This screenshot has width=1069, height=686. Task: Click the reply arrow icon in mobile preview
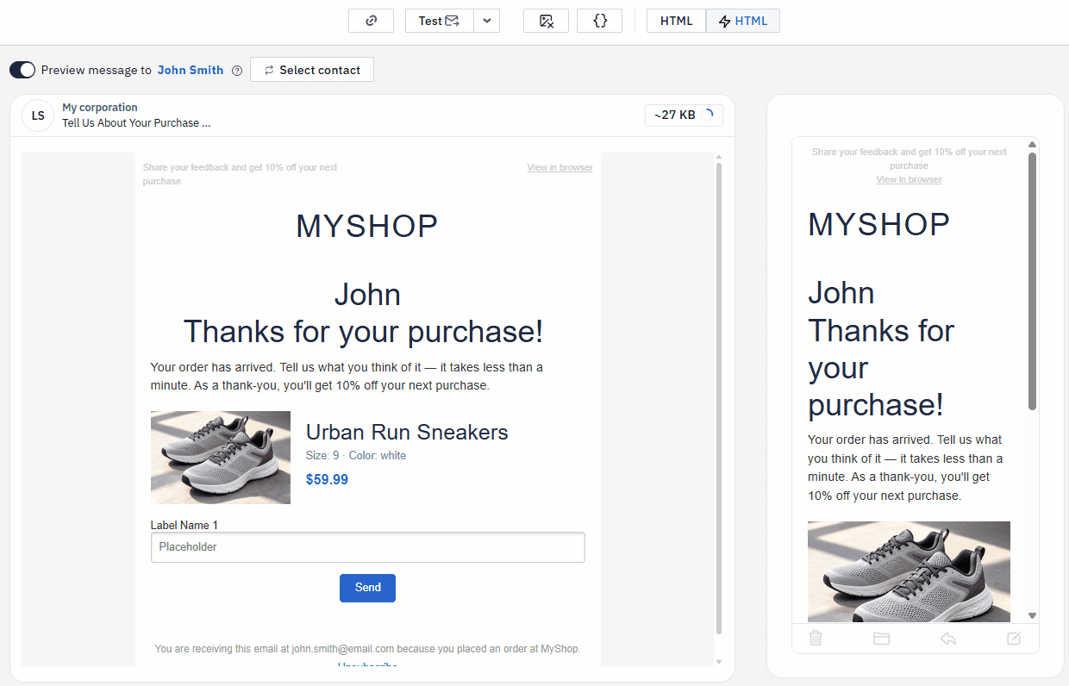point(948,639)
